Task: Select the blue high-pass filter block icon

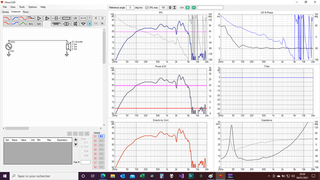Action: click(x=14, y=18)
